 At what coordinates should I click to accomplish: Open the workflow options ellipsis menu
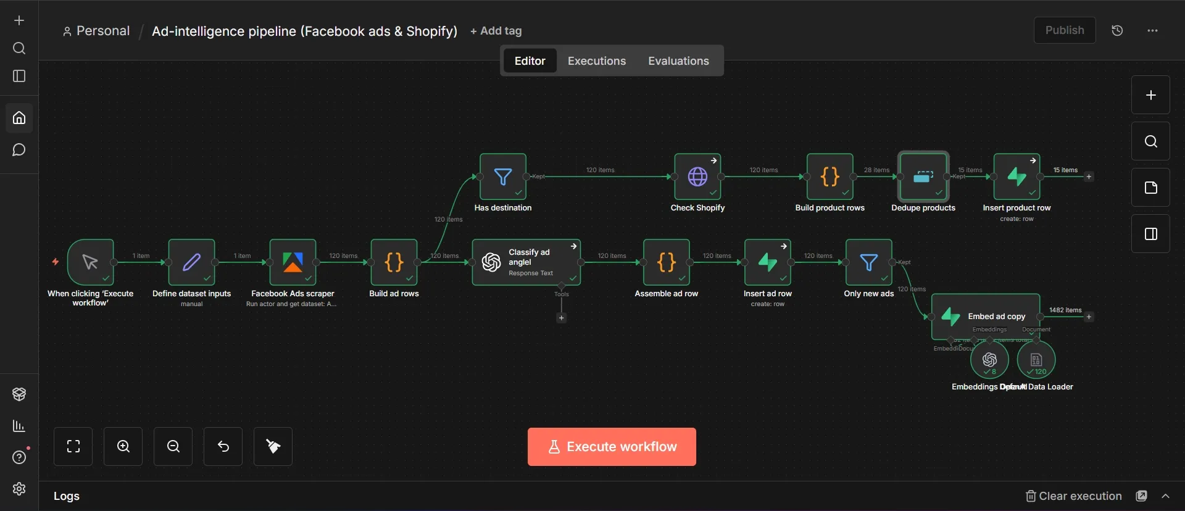coord(1152,30)
